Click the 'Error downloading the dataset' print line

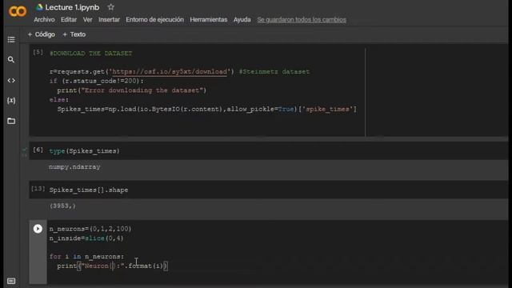click(132, 90)
